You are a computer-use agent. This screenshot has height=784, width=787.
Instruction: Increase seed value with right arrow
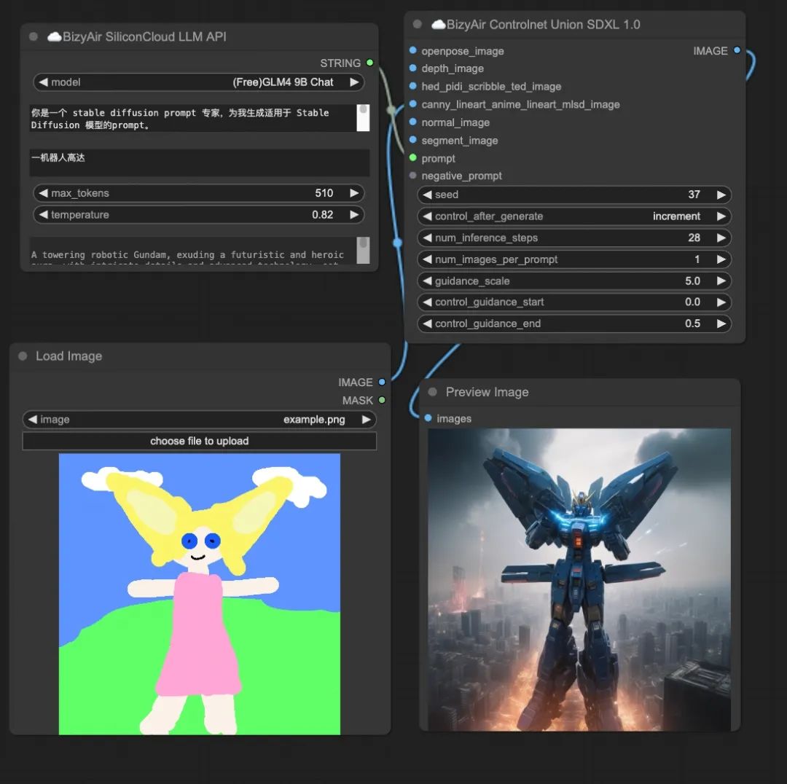[721, 195]
